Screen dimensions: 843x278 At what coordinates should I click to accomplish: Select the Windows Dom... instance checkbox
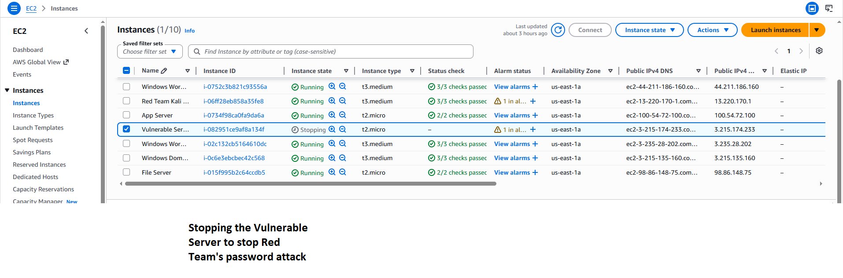(126, 157)
